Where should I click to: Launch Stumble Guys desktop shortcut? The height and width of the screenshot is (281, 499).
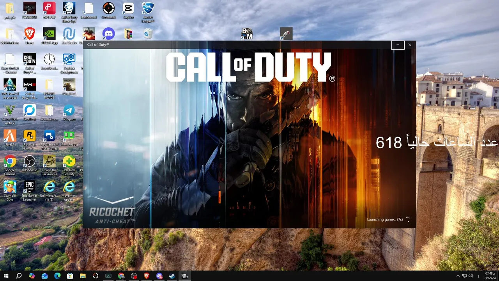(x=10, y=190)
